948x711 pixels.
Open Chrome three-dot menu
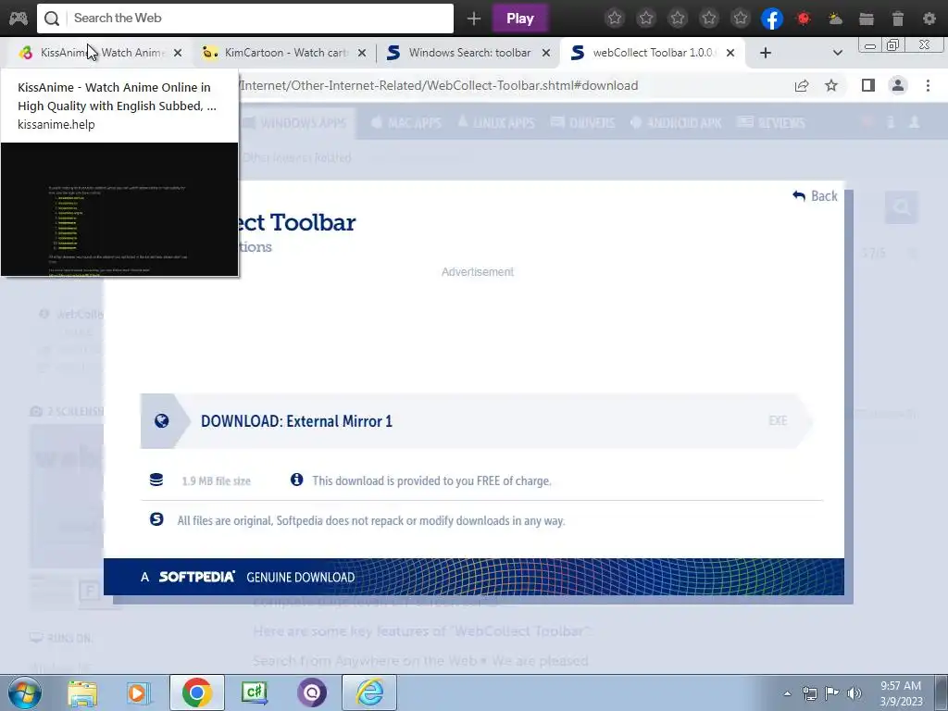coord(928,86)
